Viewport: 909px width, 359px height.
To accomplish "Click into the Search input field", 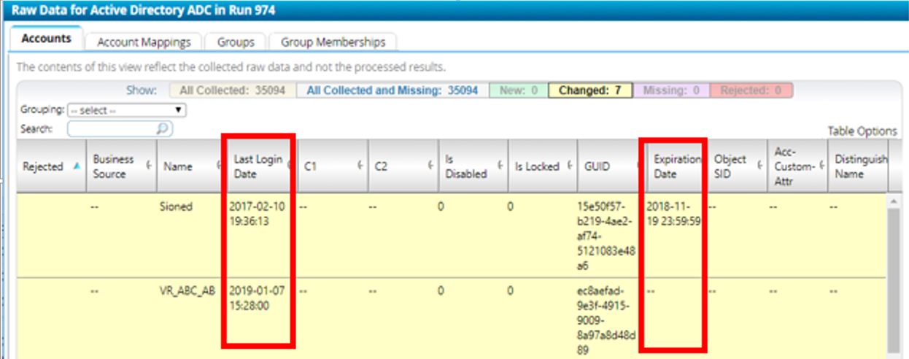I will tap(111, 129).
